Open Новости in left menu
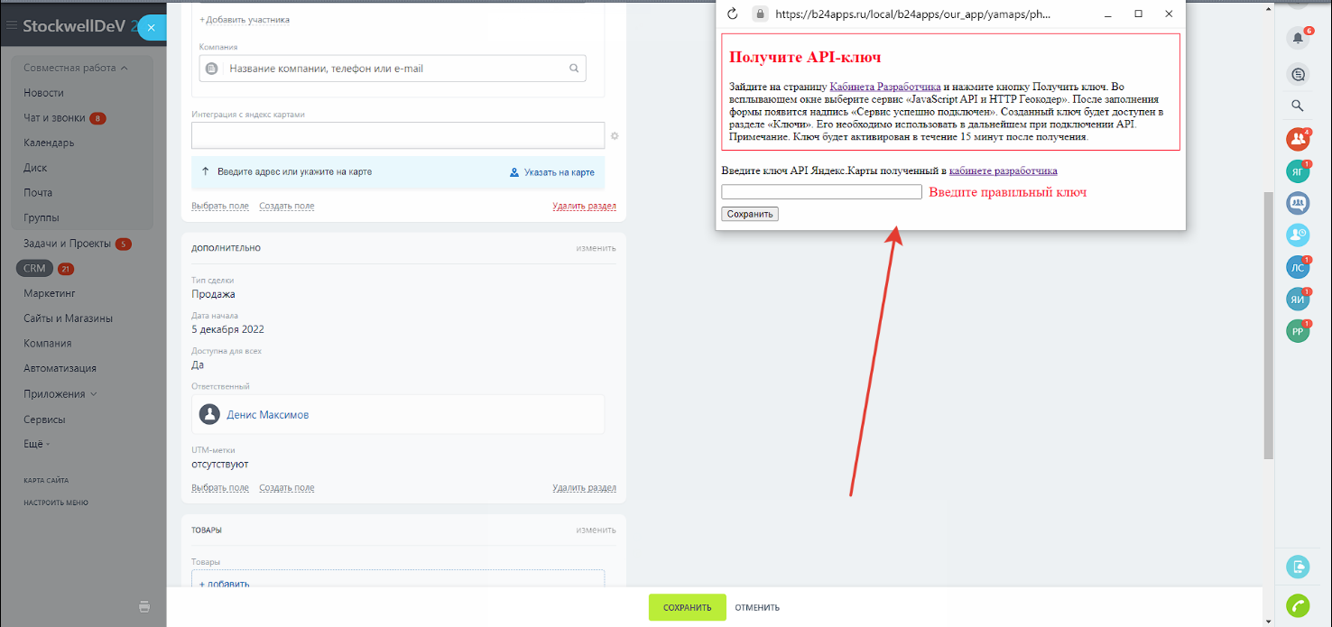 (x=43, y=93)
